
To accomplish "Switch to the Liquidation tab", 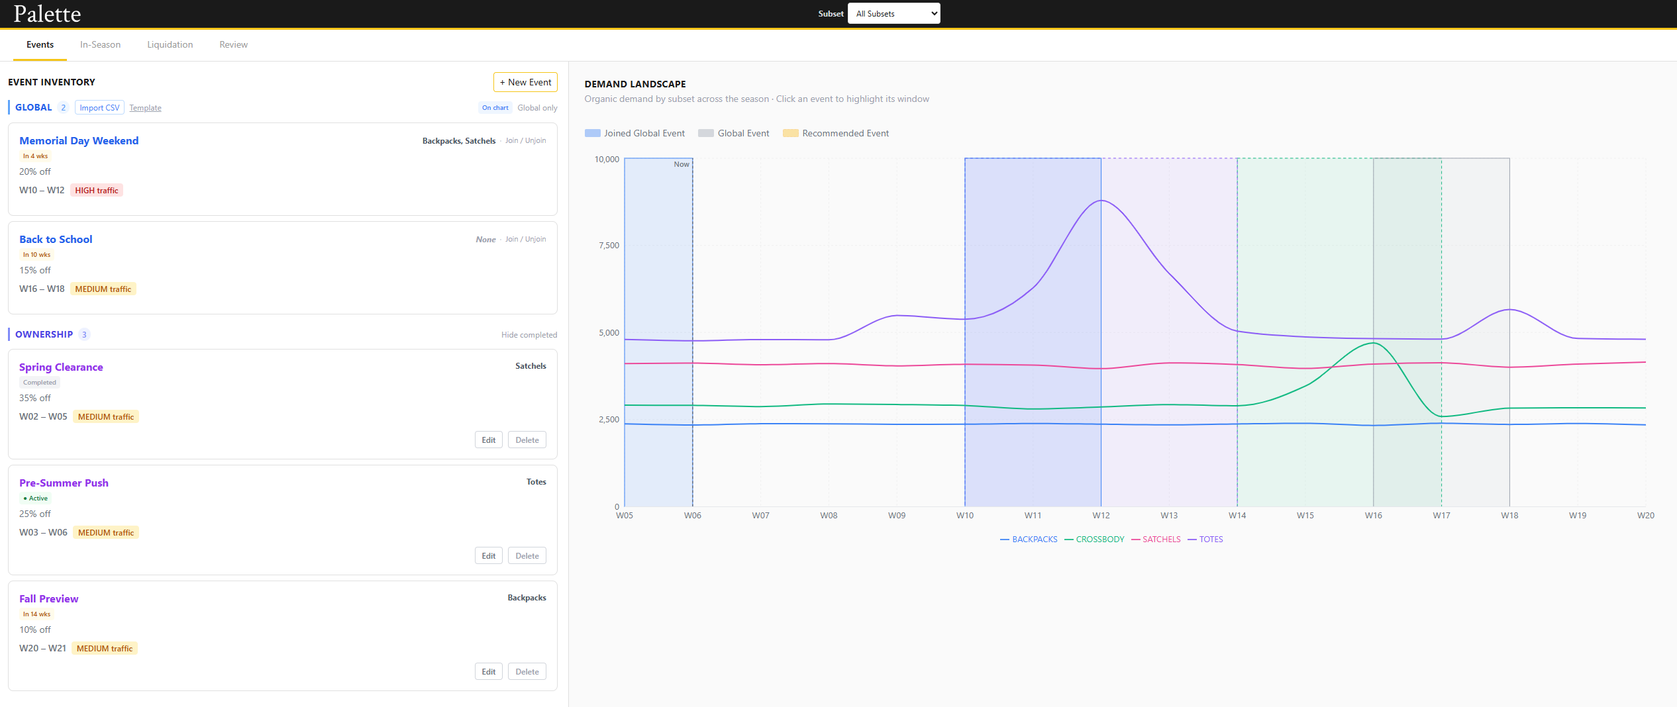I will pos(170,44).
